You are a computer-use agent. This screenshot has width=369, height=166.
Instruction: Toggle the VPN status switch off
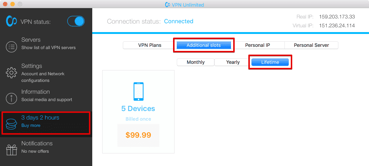pos(76,21)
